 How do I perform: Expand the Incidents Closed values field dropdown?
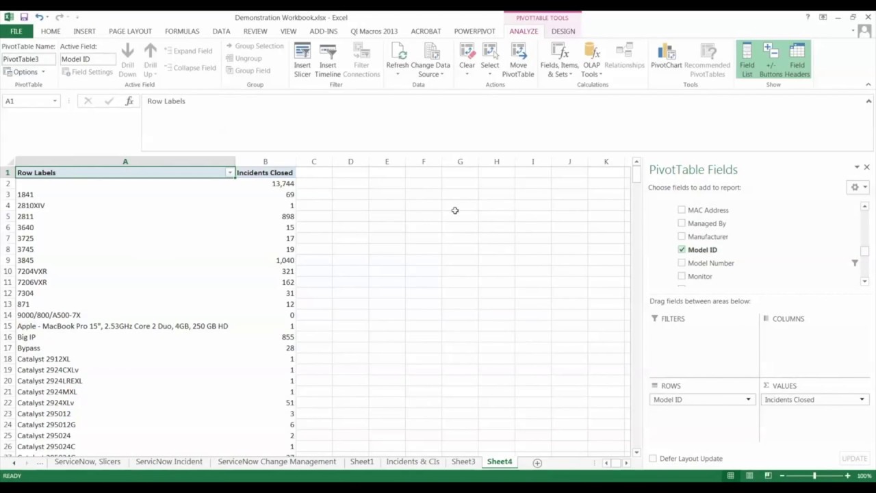click(862, 400)
